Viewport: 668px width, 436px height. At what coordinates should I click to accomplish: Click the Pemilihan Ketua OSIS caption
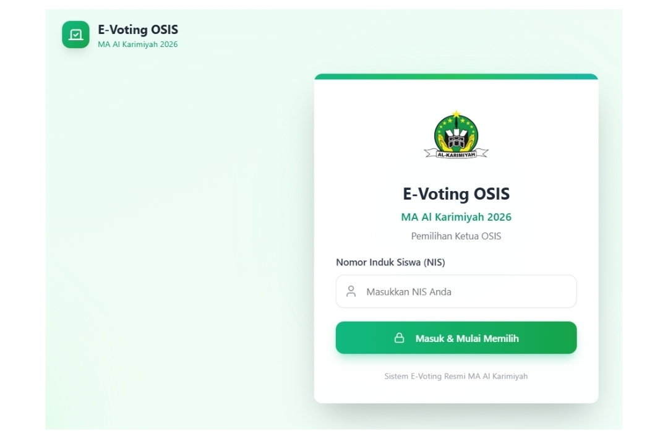456,236
